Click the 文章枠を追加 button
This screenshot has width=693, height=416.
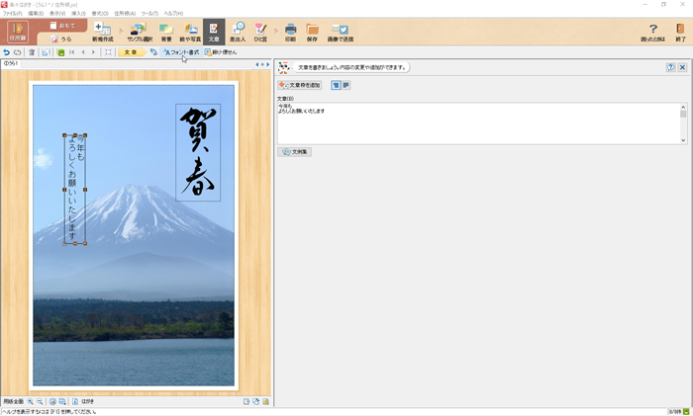click(x=300, y=86)
